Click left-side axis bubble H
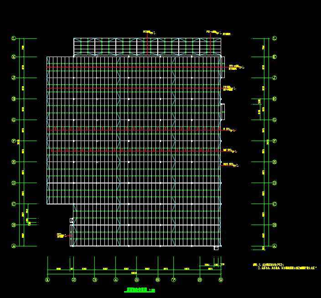321x298 pixels. point(14,99)
